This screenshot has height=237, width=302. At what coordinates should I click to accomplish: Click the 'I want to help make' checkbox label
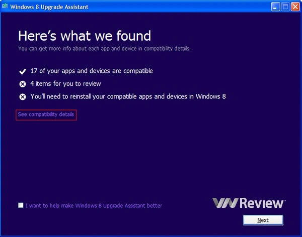coord(94,205)
